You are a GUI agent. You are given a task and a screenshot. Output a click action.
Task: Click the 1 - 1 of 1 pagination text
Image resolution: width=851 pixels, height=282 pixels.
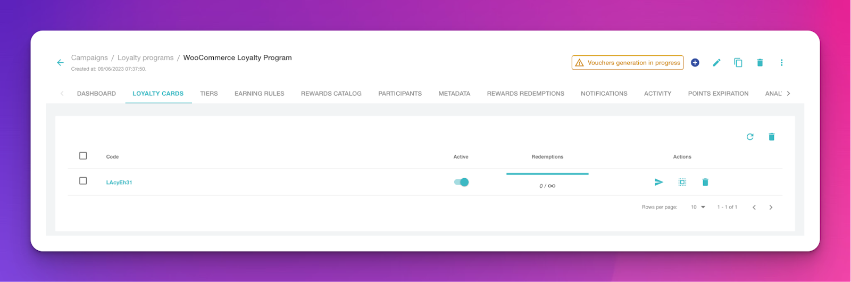(x=727, y=207)
